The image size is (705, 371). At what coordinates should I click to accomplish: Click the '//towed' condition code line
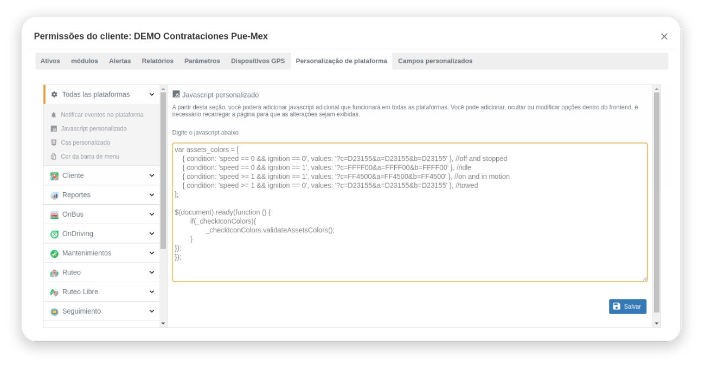(330, 186)
